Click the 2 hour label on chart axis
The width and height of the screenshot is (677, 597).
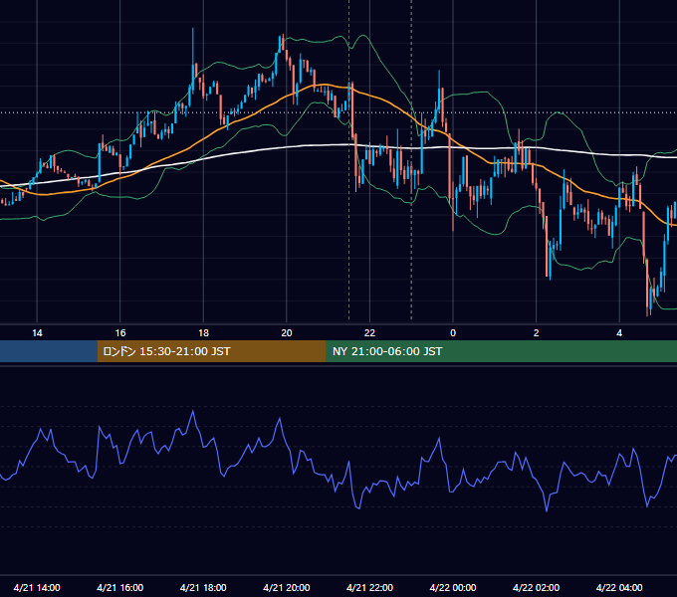[x=537, y=333]
